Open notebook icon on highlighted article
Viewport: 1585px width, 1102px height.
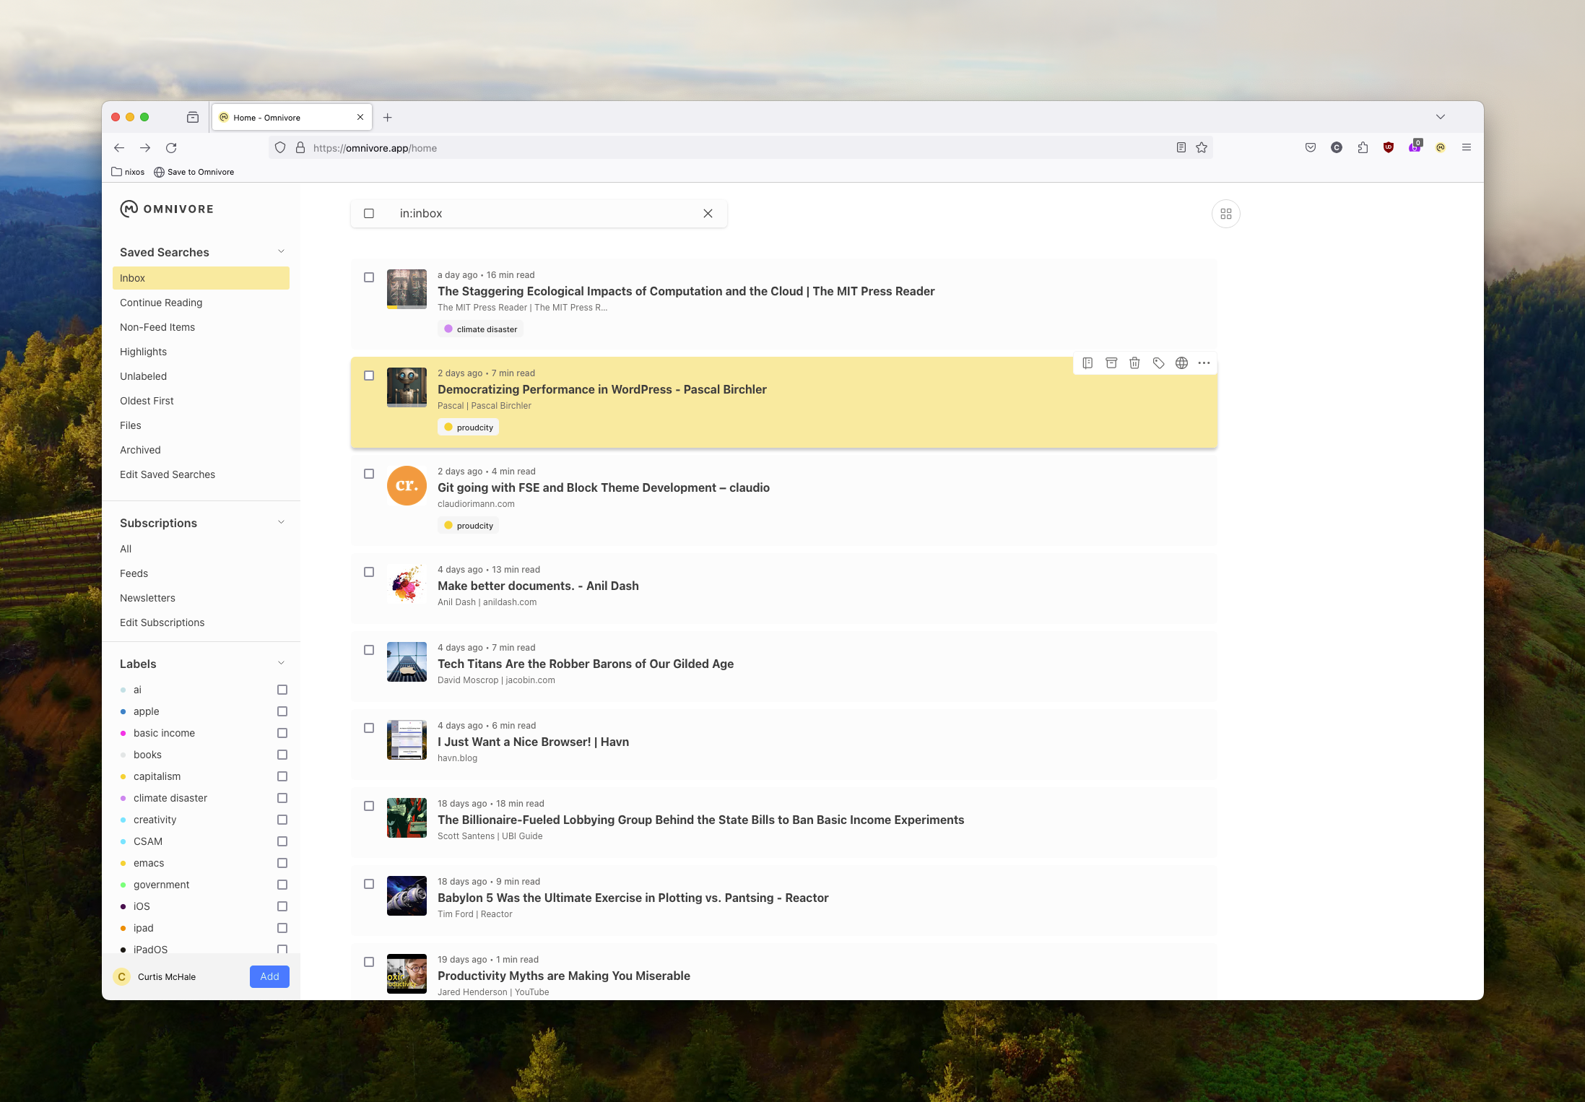(x=1087, y=363)
